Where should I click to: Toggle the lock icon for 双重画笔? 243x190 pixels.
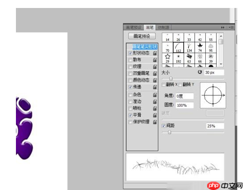pyautogui.click(x=155, y=74)
